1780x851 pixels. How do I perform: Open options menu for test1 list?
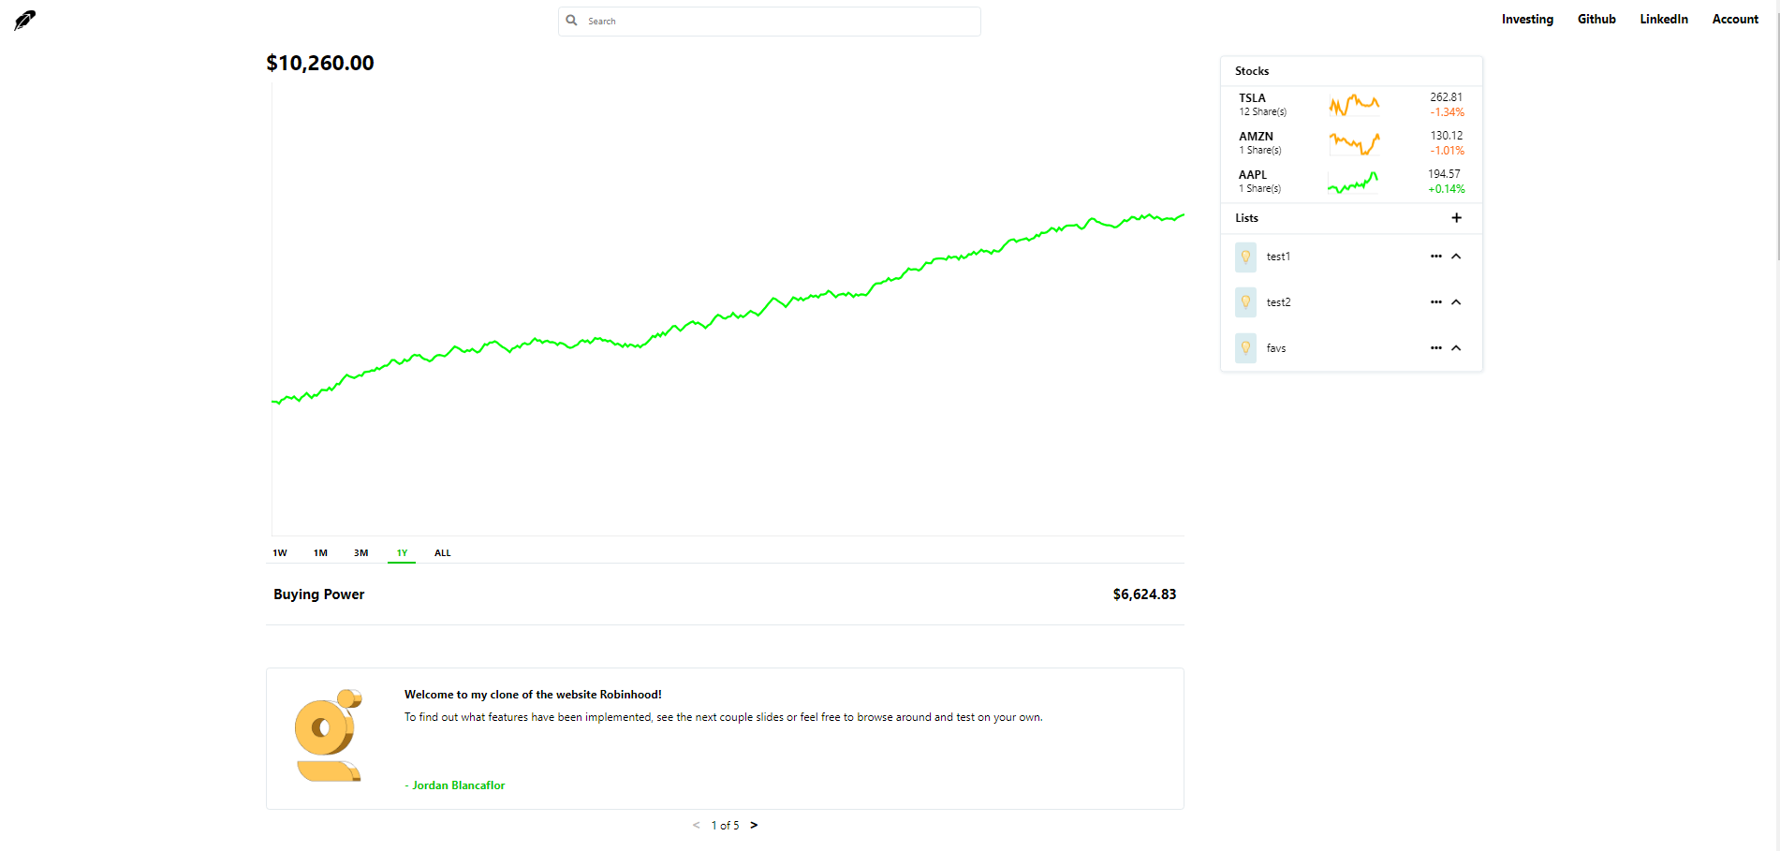[x=1435, y=257]
